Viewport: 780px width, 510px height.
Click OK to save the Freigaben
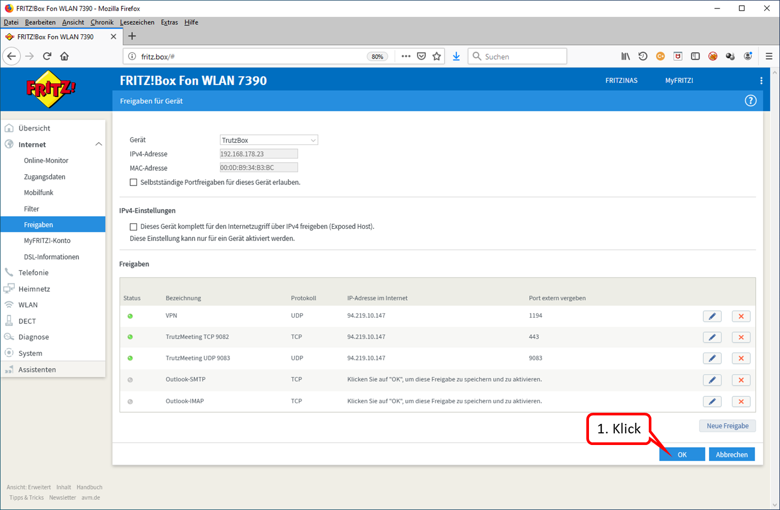pyautogui.click(x=682, y=455)
